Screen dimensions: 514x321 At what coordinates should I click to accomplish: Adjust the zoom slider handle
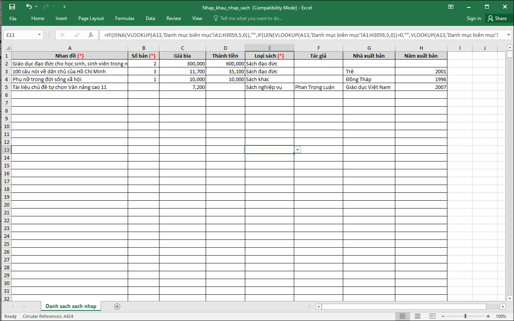465,316
